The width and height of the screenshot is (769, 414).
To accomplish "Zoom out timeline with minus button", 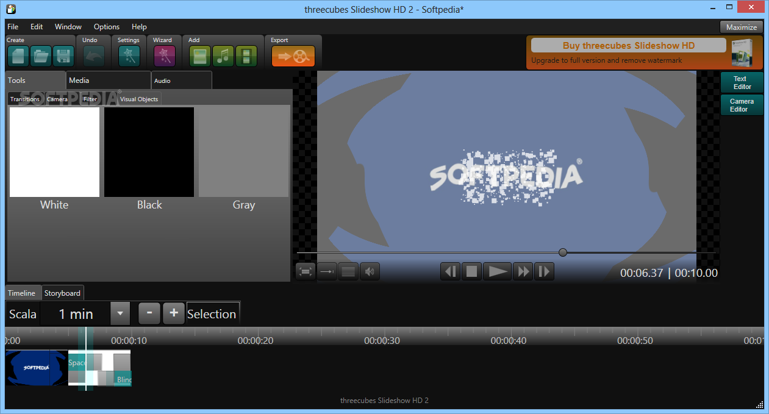I will coord(149,313).
